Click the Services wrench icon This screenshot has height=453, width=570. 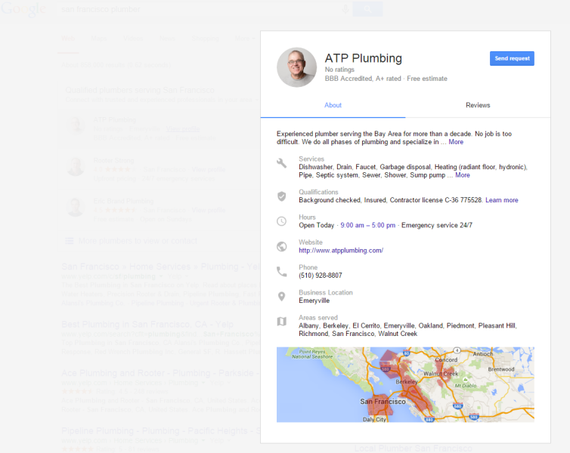pos(282,163)
